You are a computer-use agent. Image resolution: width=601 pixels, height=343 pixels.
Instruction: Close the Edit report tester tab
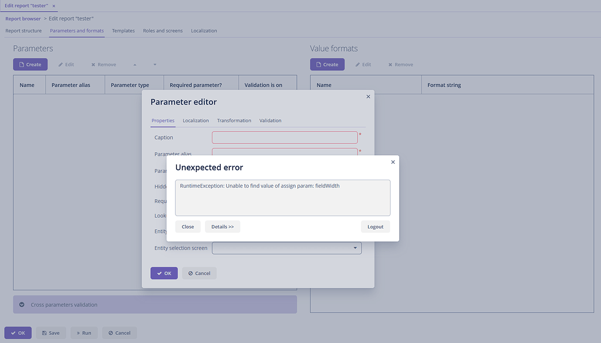[x=53, y=5]
